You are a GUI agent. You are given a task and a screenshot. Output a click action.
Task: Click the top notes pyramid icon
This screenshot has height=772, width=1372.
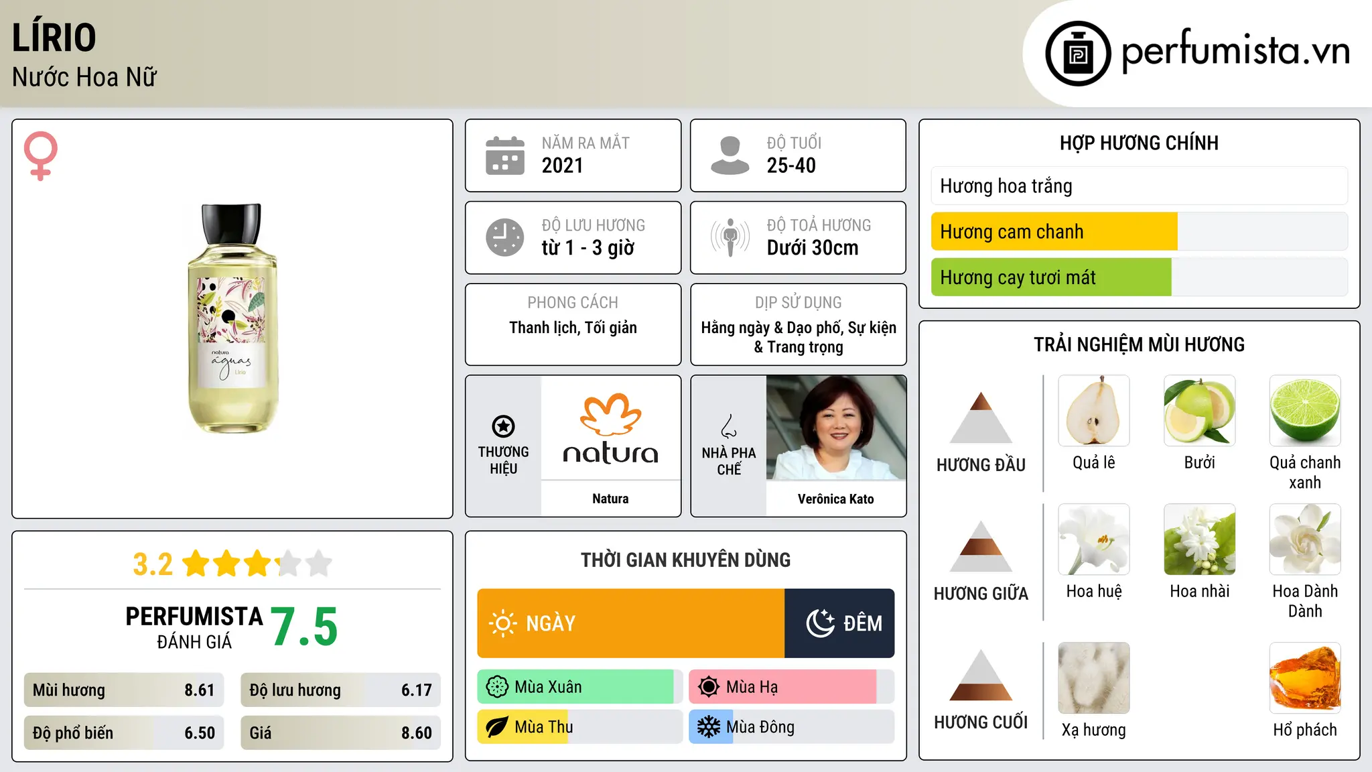(x=981, y=417)
